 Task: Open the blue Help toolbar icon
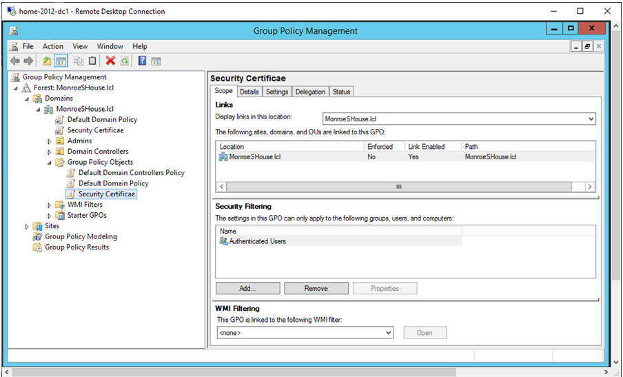(x=142, y=61)
